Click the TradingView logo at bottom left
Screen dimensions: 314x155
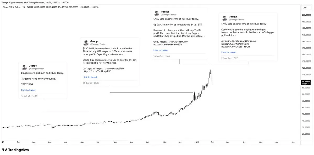point(16,150)
